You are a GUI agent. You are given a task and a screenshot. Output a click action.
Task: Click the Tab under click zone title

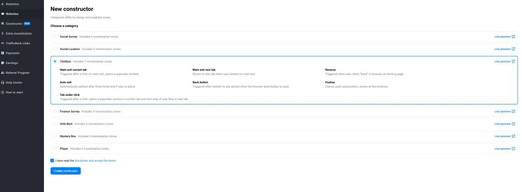(70, 95)
